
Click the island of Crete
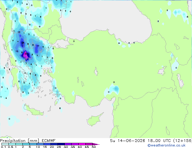pyautogui.click(x=33, y=110)
